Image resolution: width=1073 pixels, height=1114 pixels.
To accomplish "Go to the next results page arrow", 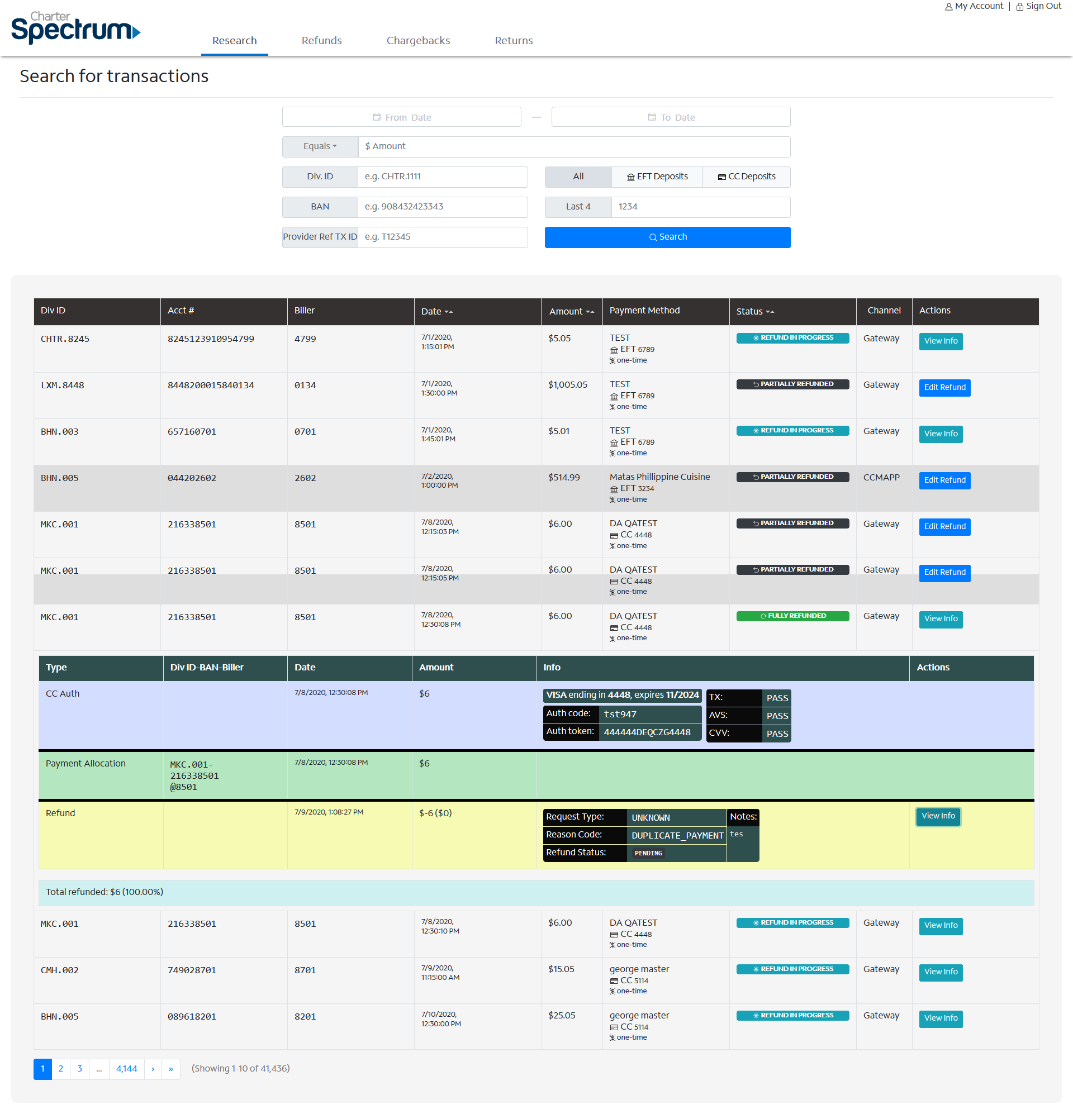I will tap(153, 1069).
